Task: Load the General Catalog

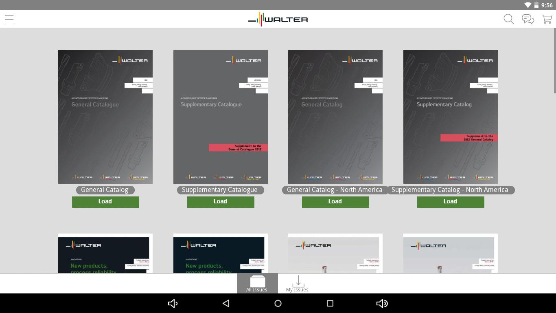Action: pyautogui.click(x=105, y=202)
